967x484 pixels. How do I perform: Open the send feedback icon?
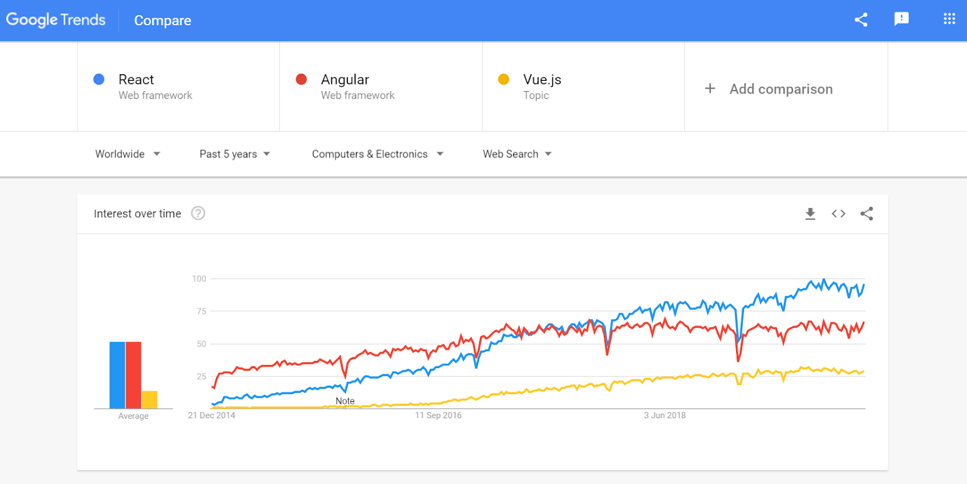click(901, 19)
